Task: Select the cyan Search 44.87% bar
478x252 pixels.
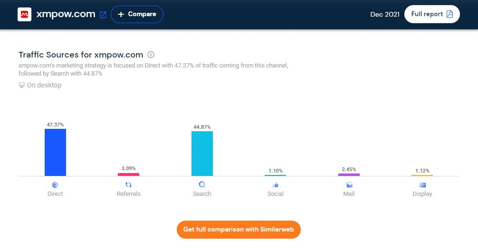Action: coord(202,154)
